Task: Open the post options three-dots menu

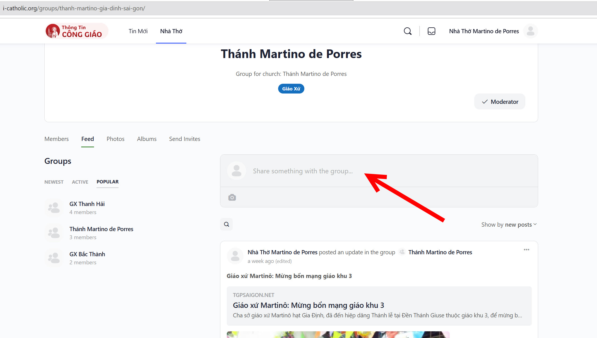Action: click(x=526, y=250)
